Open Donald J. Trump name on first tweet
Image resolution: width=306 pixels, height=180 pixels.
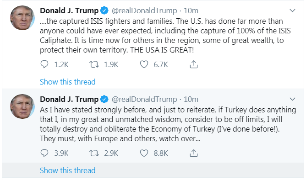[x=69, y=11]
